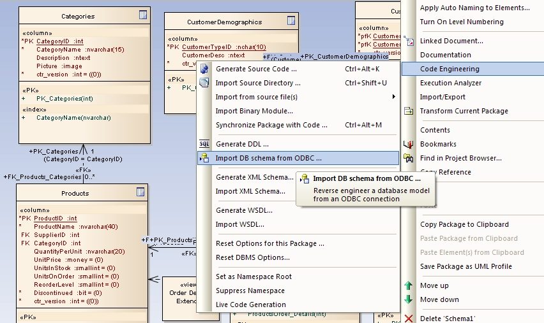Click the Import DB schema from ODBC icon
This screenshot has height=323, width=544.
pos(204,158)
